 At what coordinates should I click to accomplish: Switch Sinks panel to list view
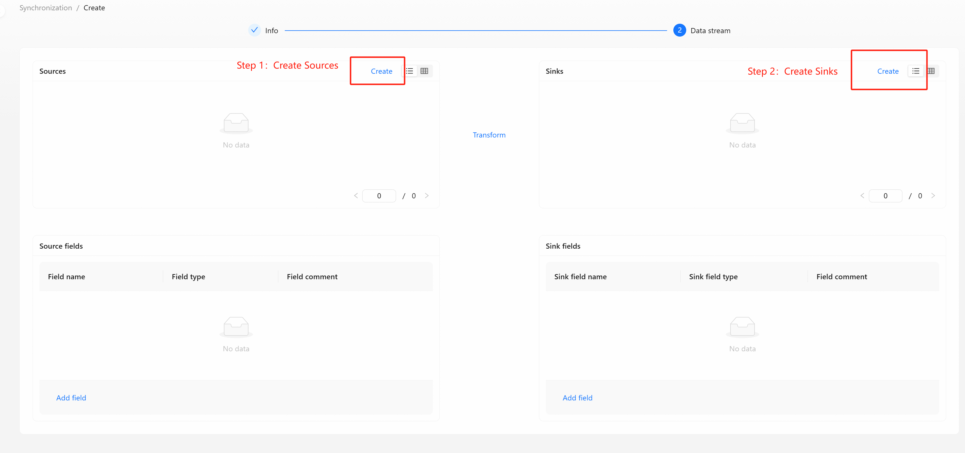916,71
